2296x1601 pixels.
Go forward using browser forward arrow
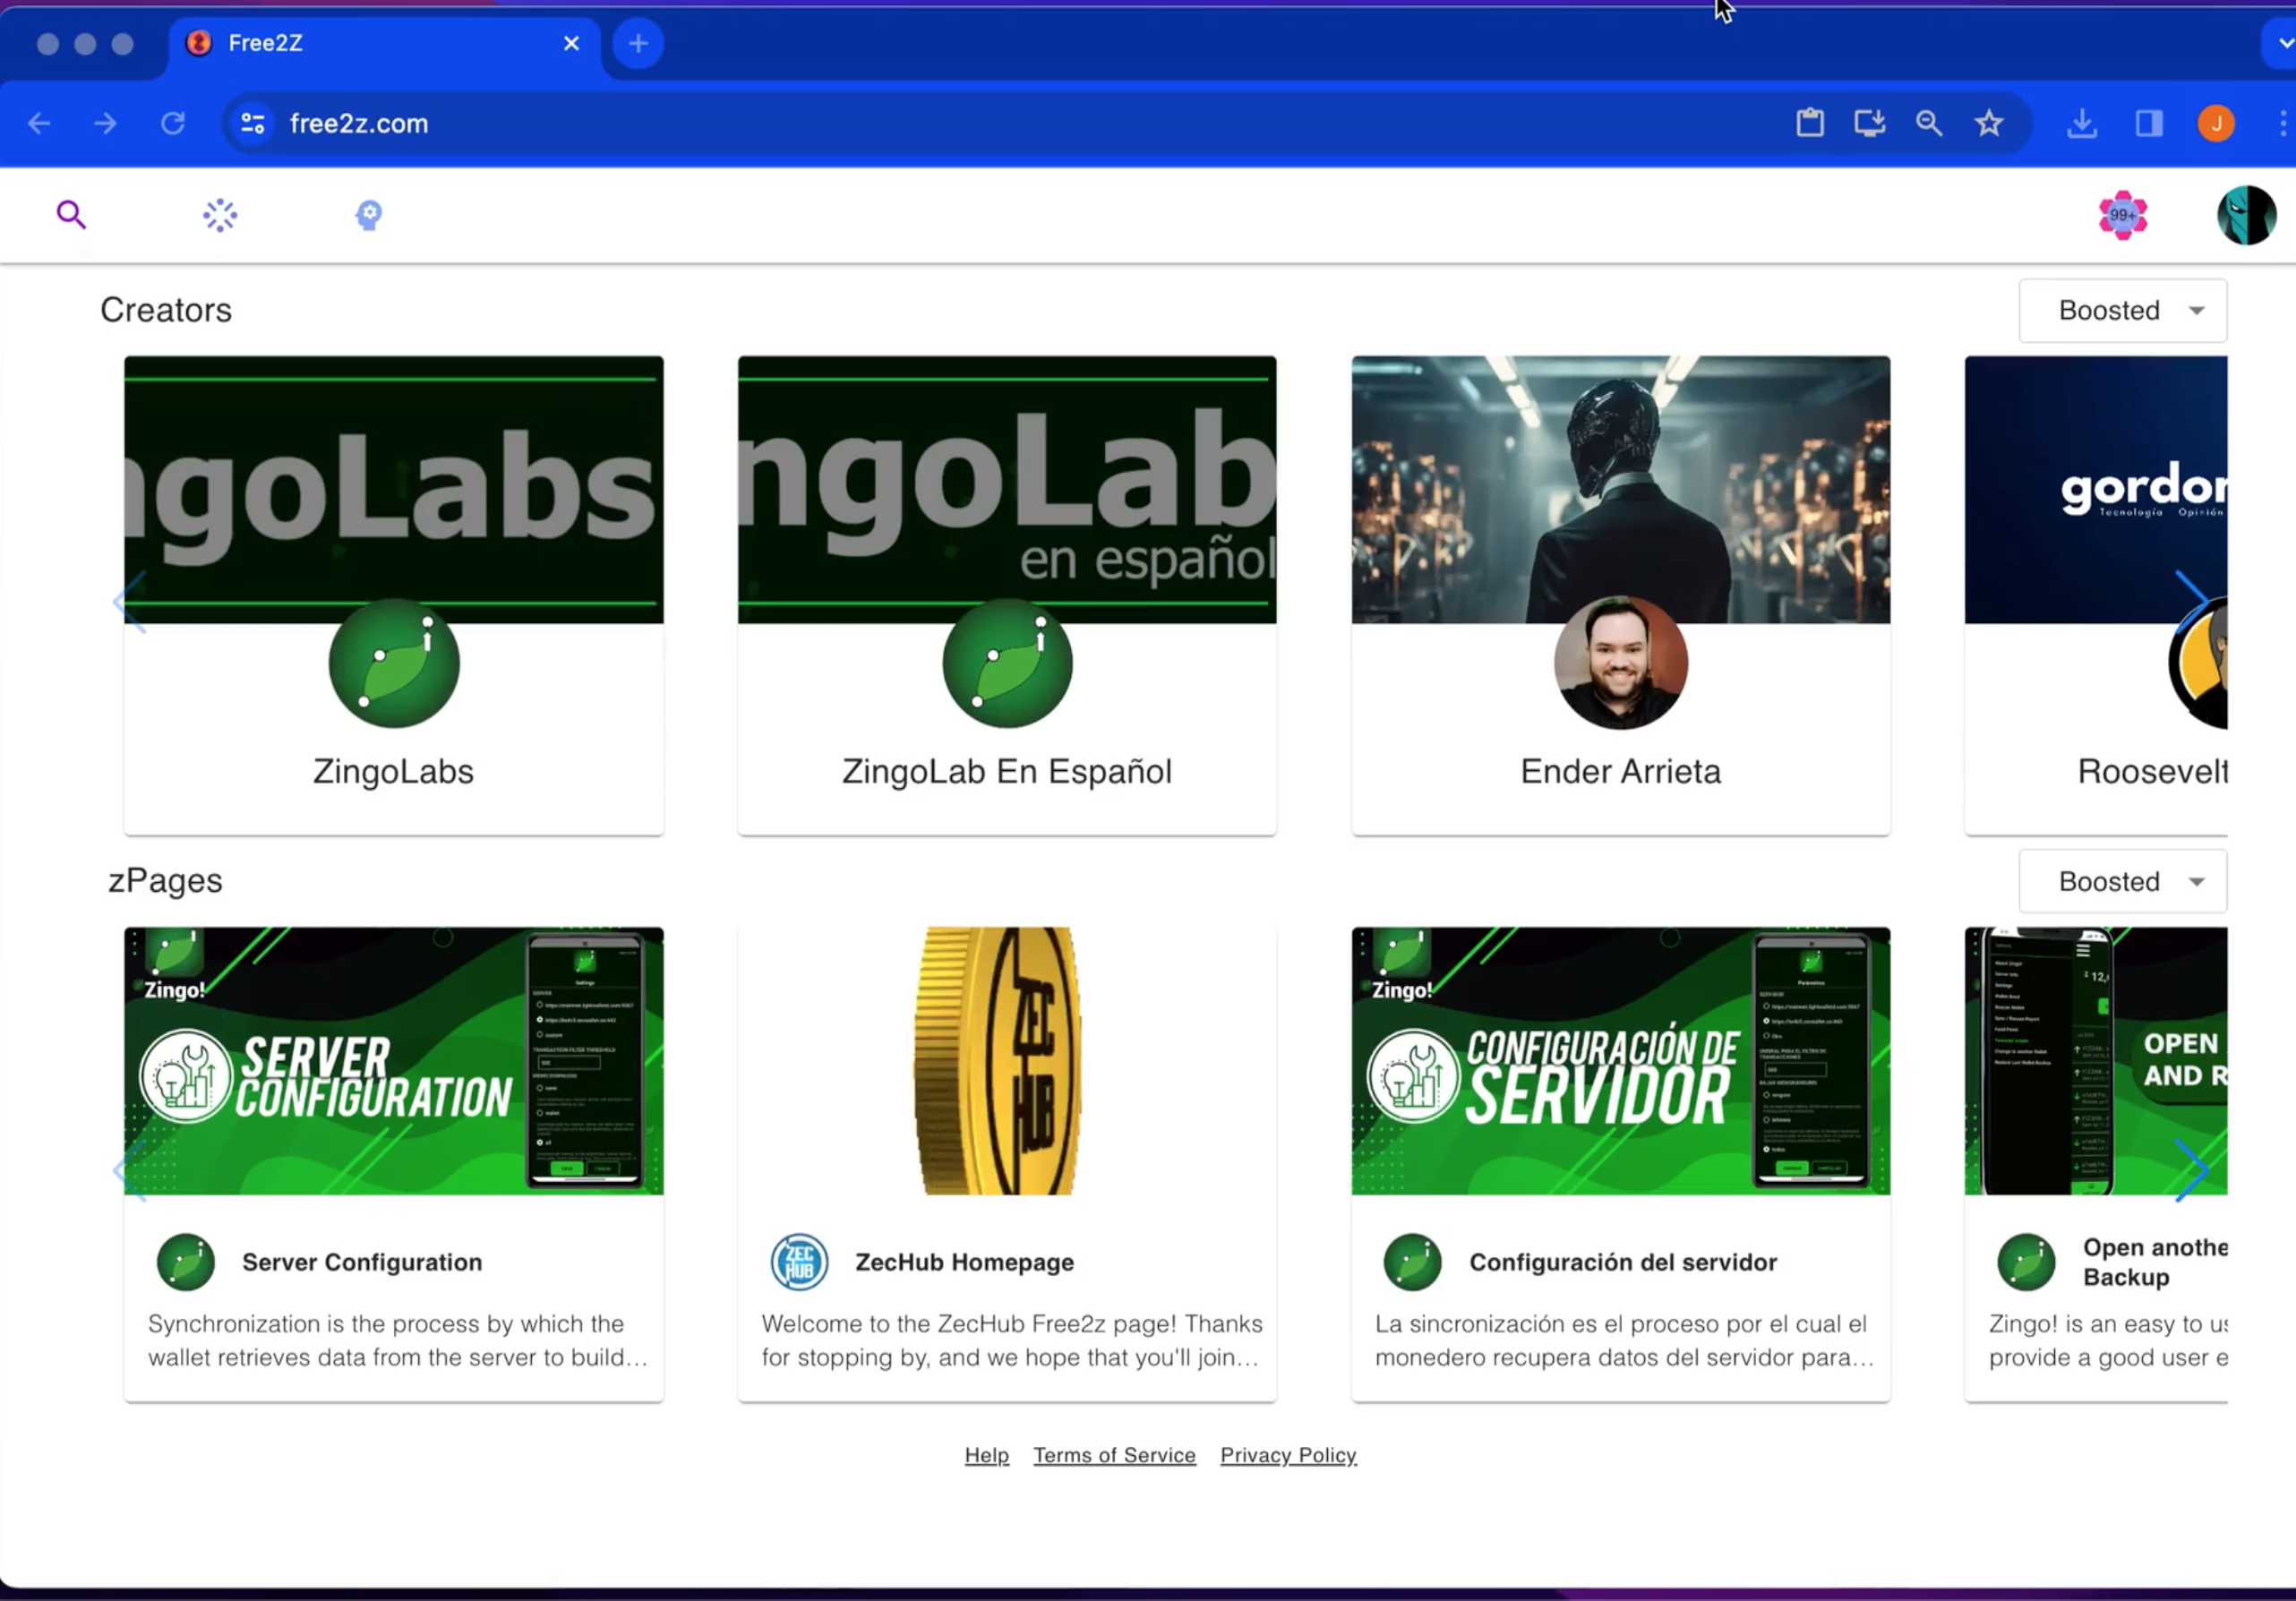[x=105, y=123]
